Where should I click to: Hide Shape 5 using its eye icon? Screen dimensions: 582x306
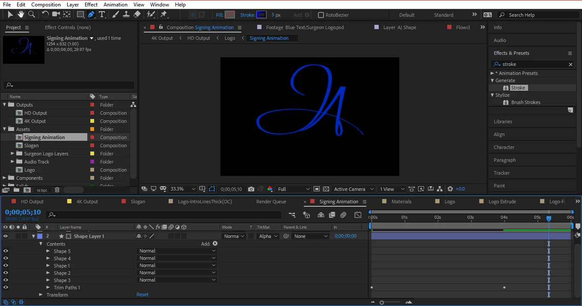point(6,251)
